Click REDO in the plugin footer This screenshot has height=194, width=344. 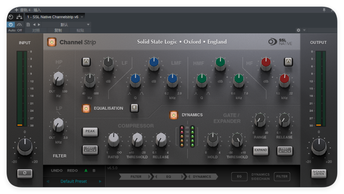tap(73, 170)
